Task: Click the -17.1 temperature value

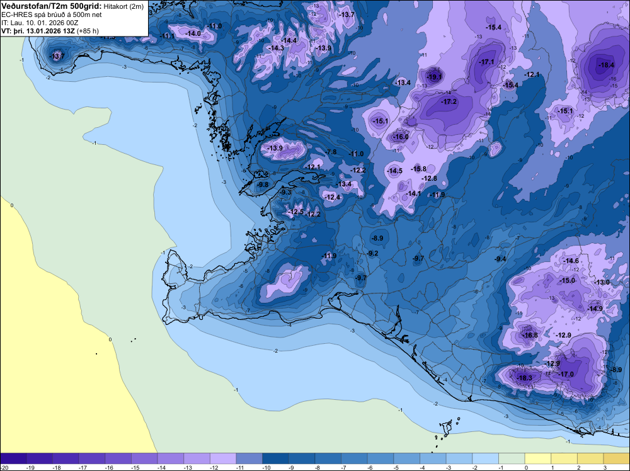Action: (486, 62)
